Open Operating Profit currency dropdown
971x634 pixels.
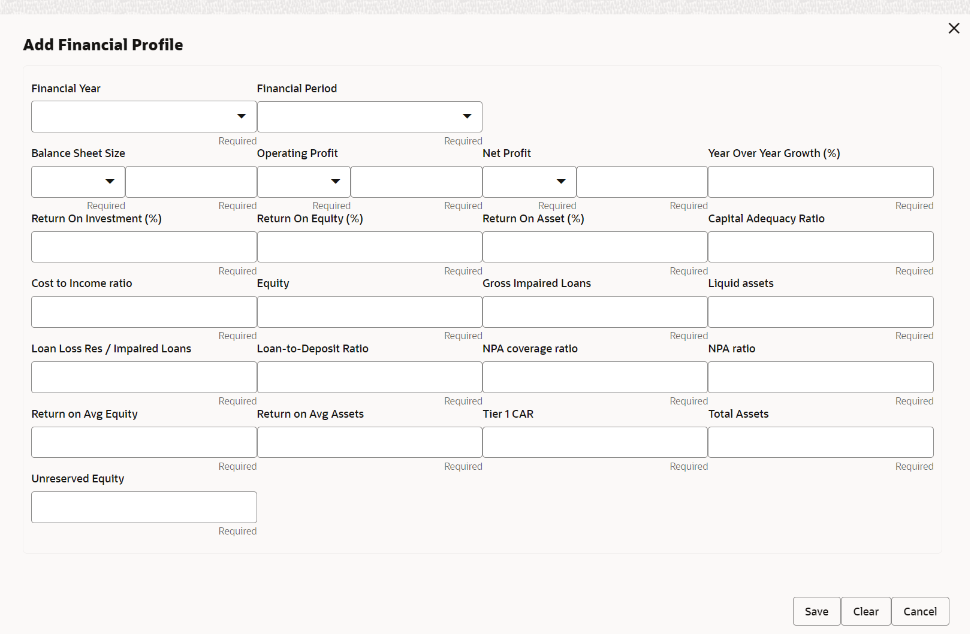coord(303,182)
